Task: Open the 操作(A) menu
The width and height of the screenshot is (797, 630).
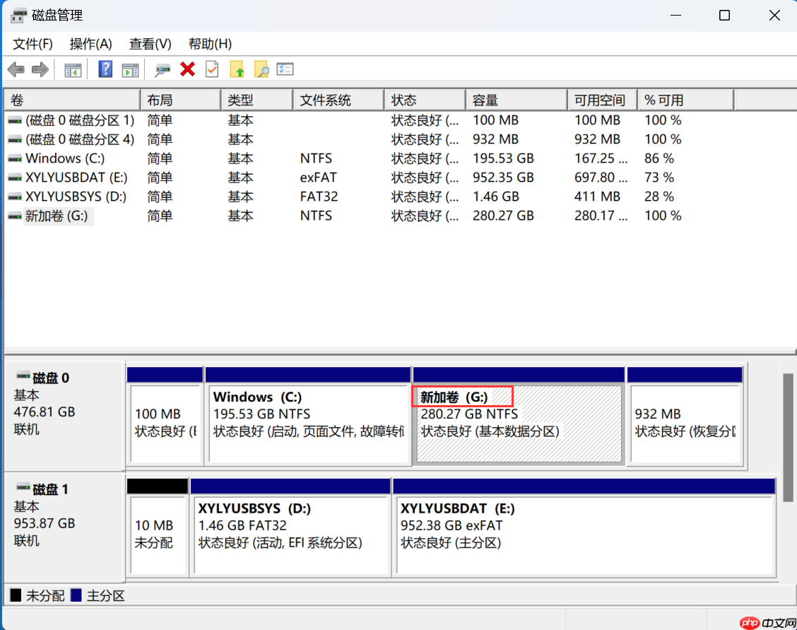Action: (x=90, y=44)
